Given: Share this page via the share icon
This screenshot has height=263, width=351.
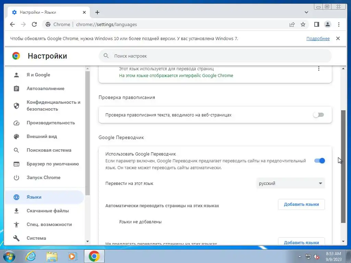Looking at the screenshot, I should coord(292,24).
